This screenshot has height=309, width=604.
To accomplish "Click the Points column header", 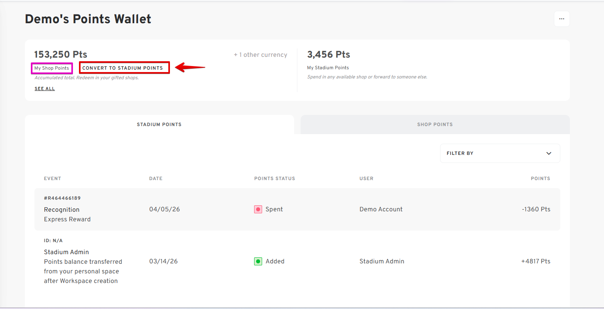I will [540, 179].
